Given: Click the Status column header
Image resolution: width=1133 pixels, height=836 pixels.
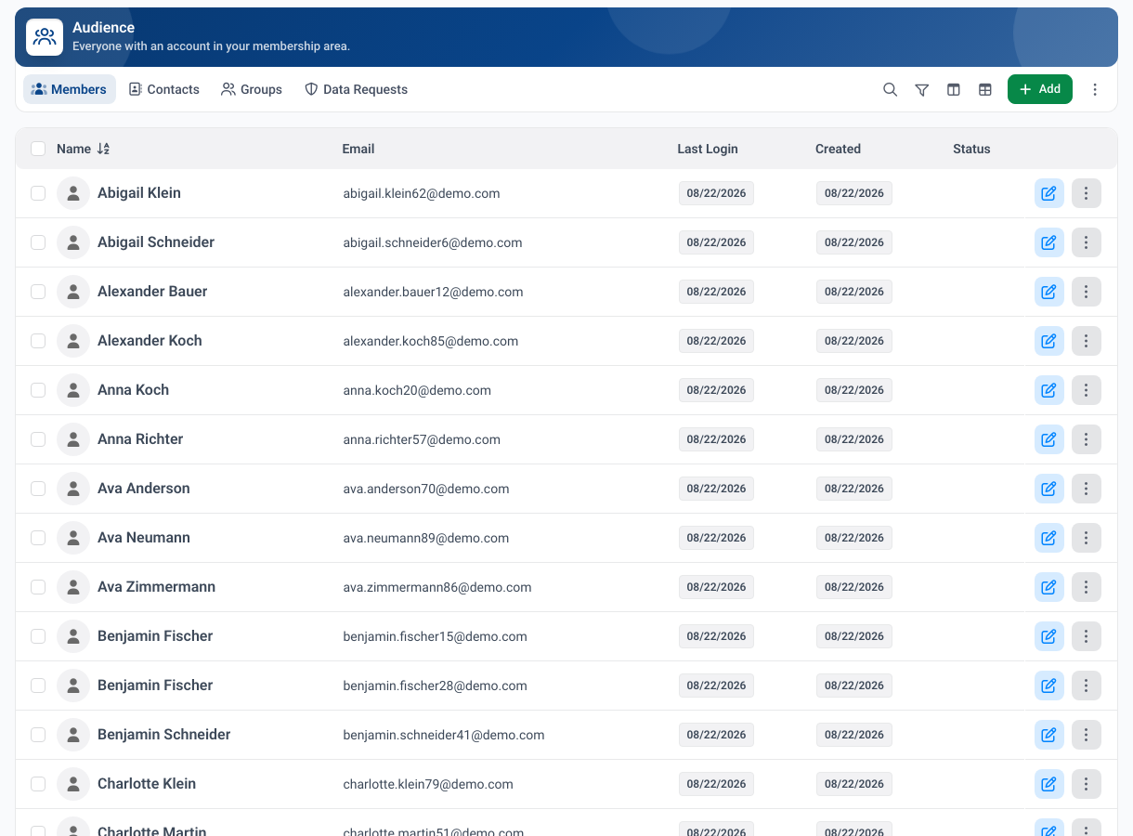Looking at the screenshot, I should (971, 149).
